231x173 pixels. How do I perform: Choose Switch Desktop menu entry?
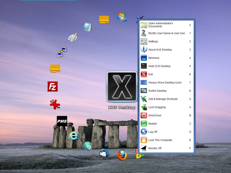(157, 91)
